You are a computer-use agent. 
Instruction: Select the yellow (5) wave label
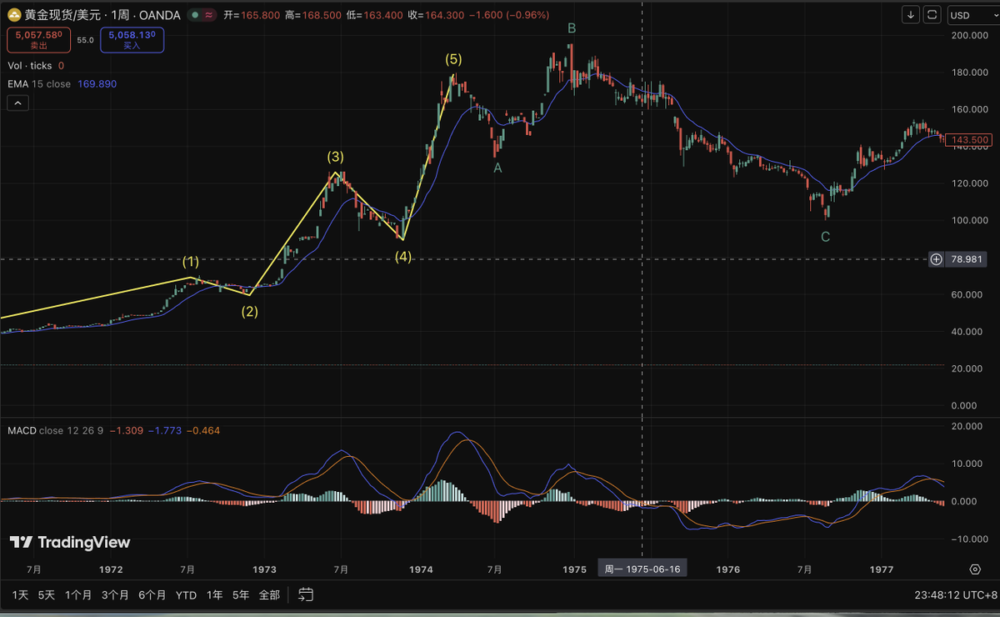(x=453, y=59)
